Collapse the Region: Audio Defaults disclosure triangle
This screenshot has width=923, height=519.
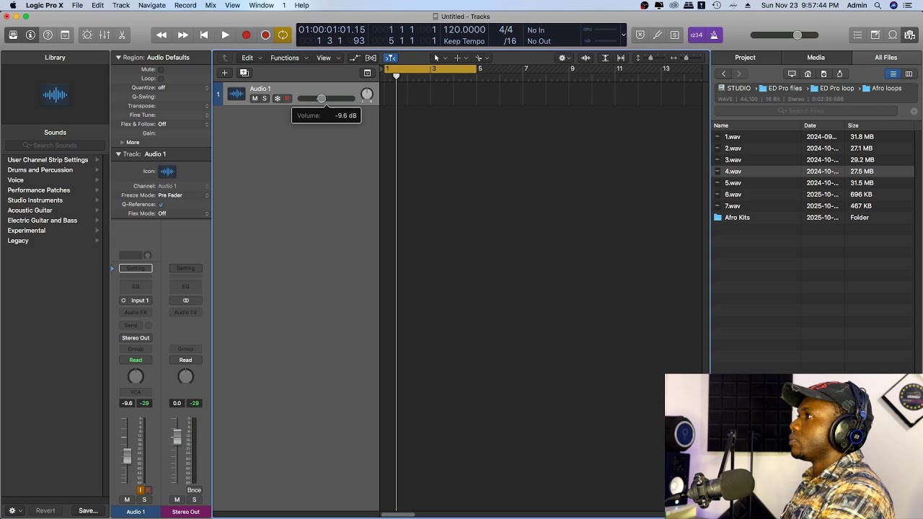118,58
